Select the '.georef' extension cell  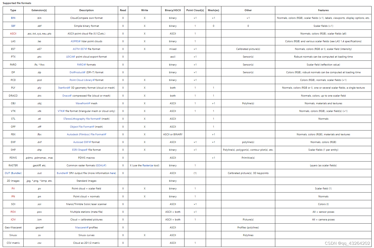pyautogui.click(x=39, y=228)
